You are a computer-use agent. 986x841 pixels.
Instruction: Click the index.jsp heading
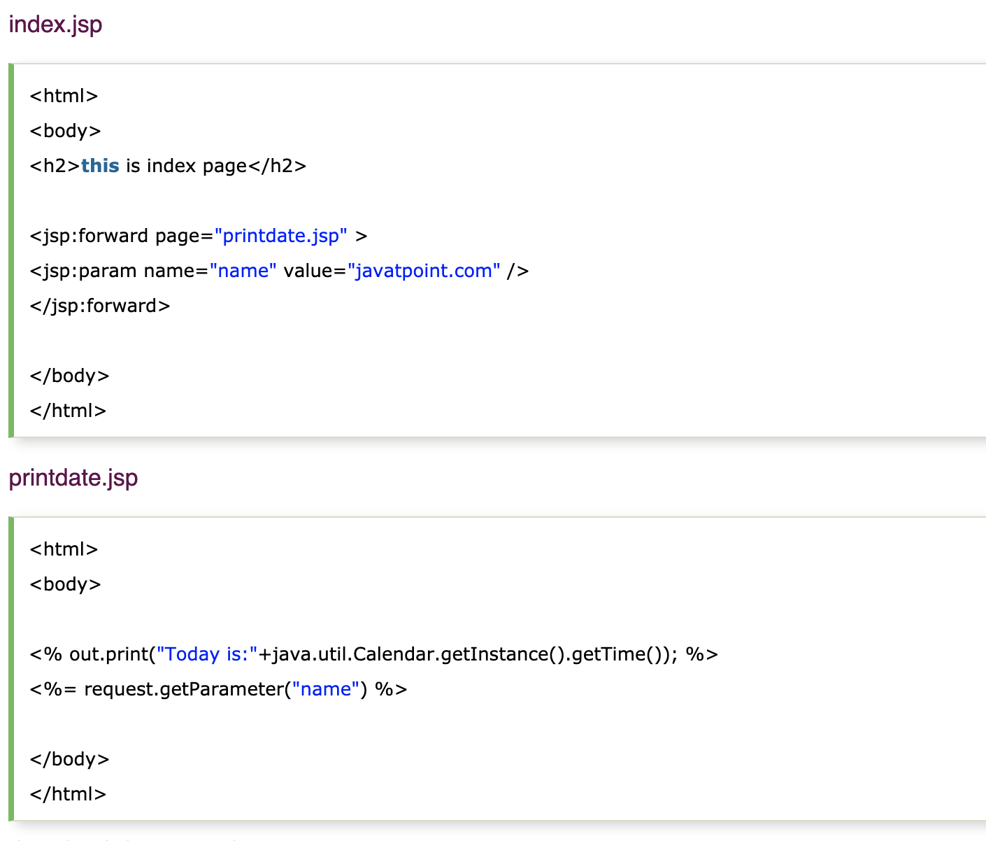point(55,24)
